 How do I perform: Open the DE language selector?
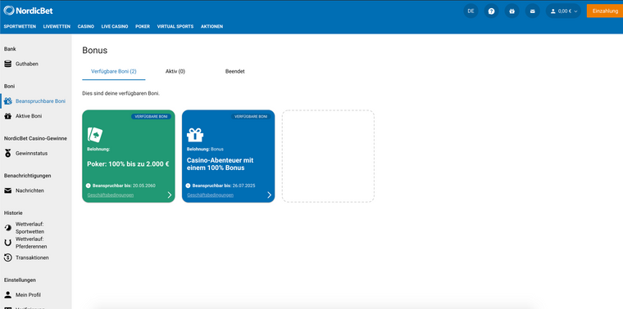(471, 11)
